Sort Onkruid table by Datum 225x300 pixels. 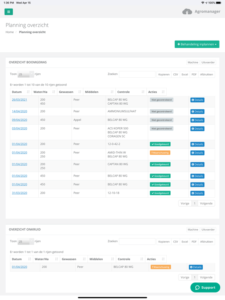click(21, 259)
